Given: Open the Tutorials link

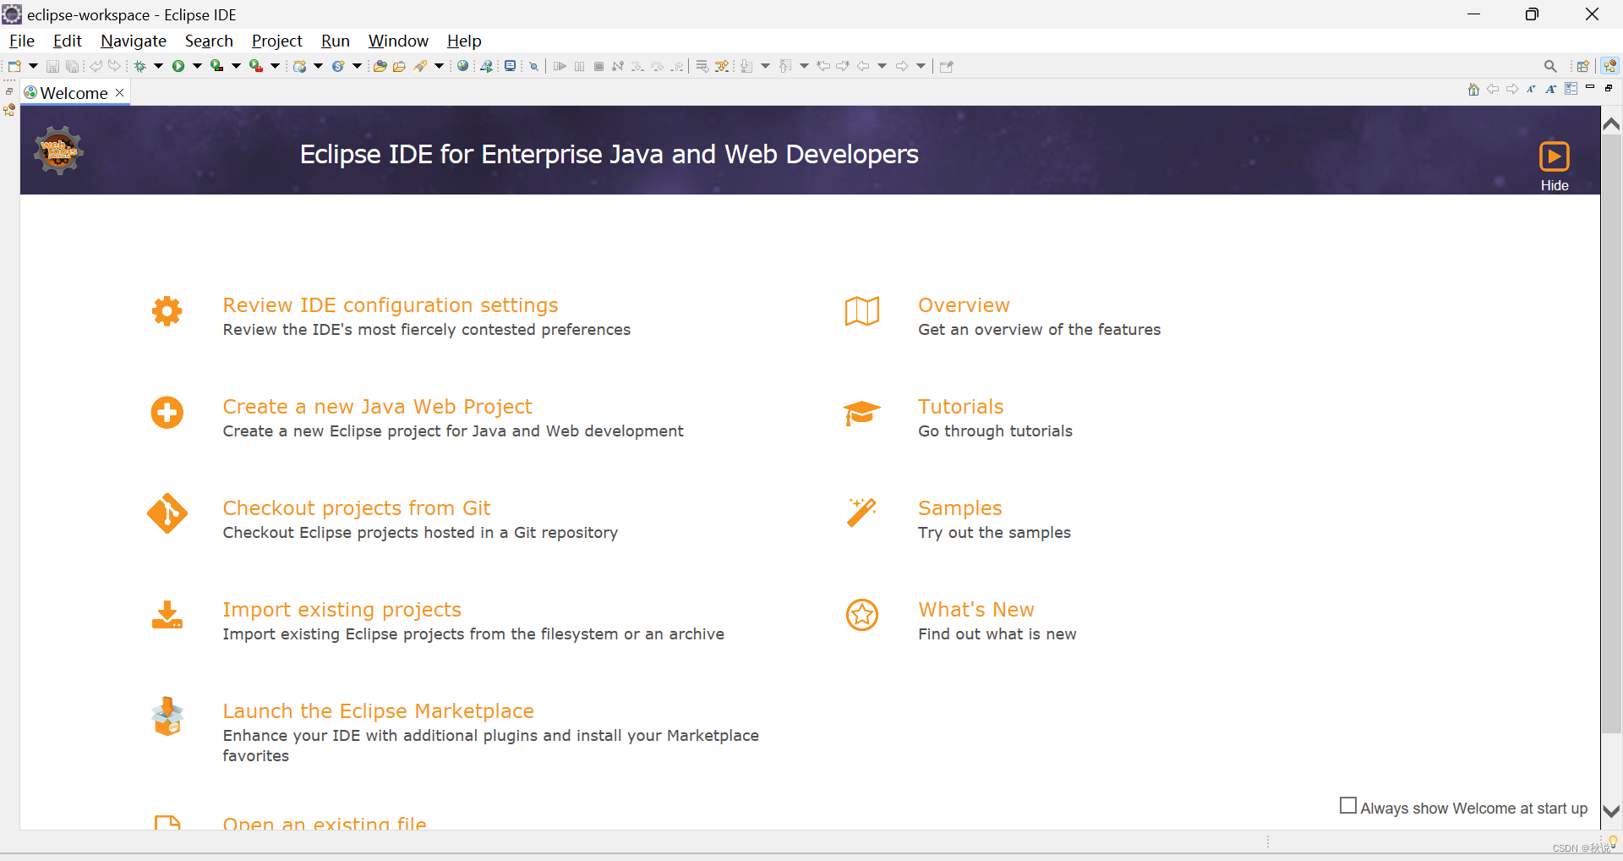Looking at the screenshot, I should point(961,407).
